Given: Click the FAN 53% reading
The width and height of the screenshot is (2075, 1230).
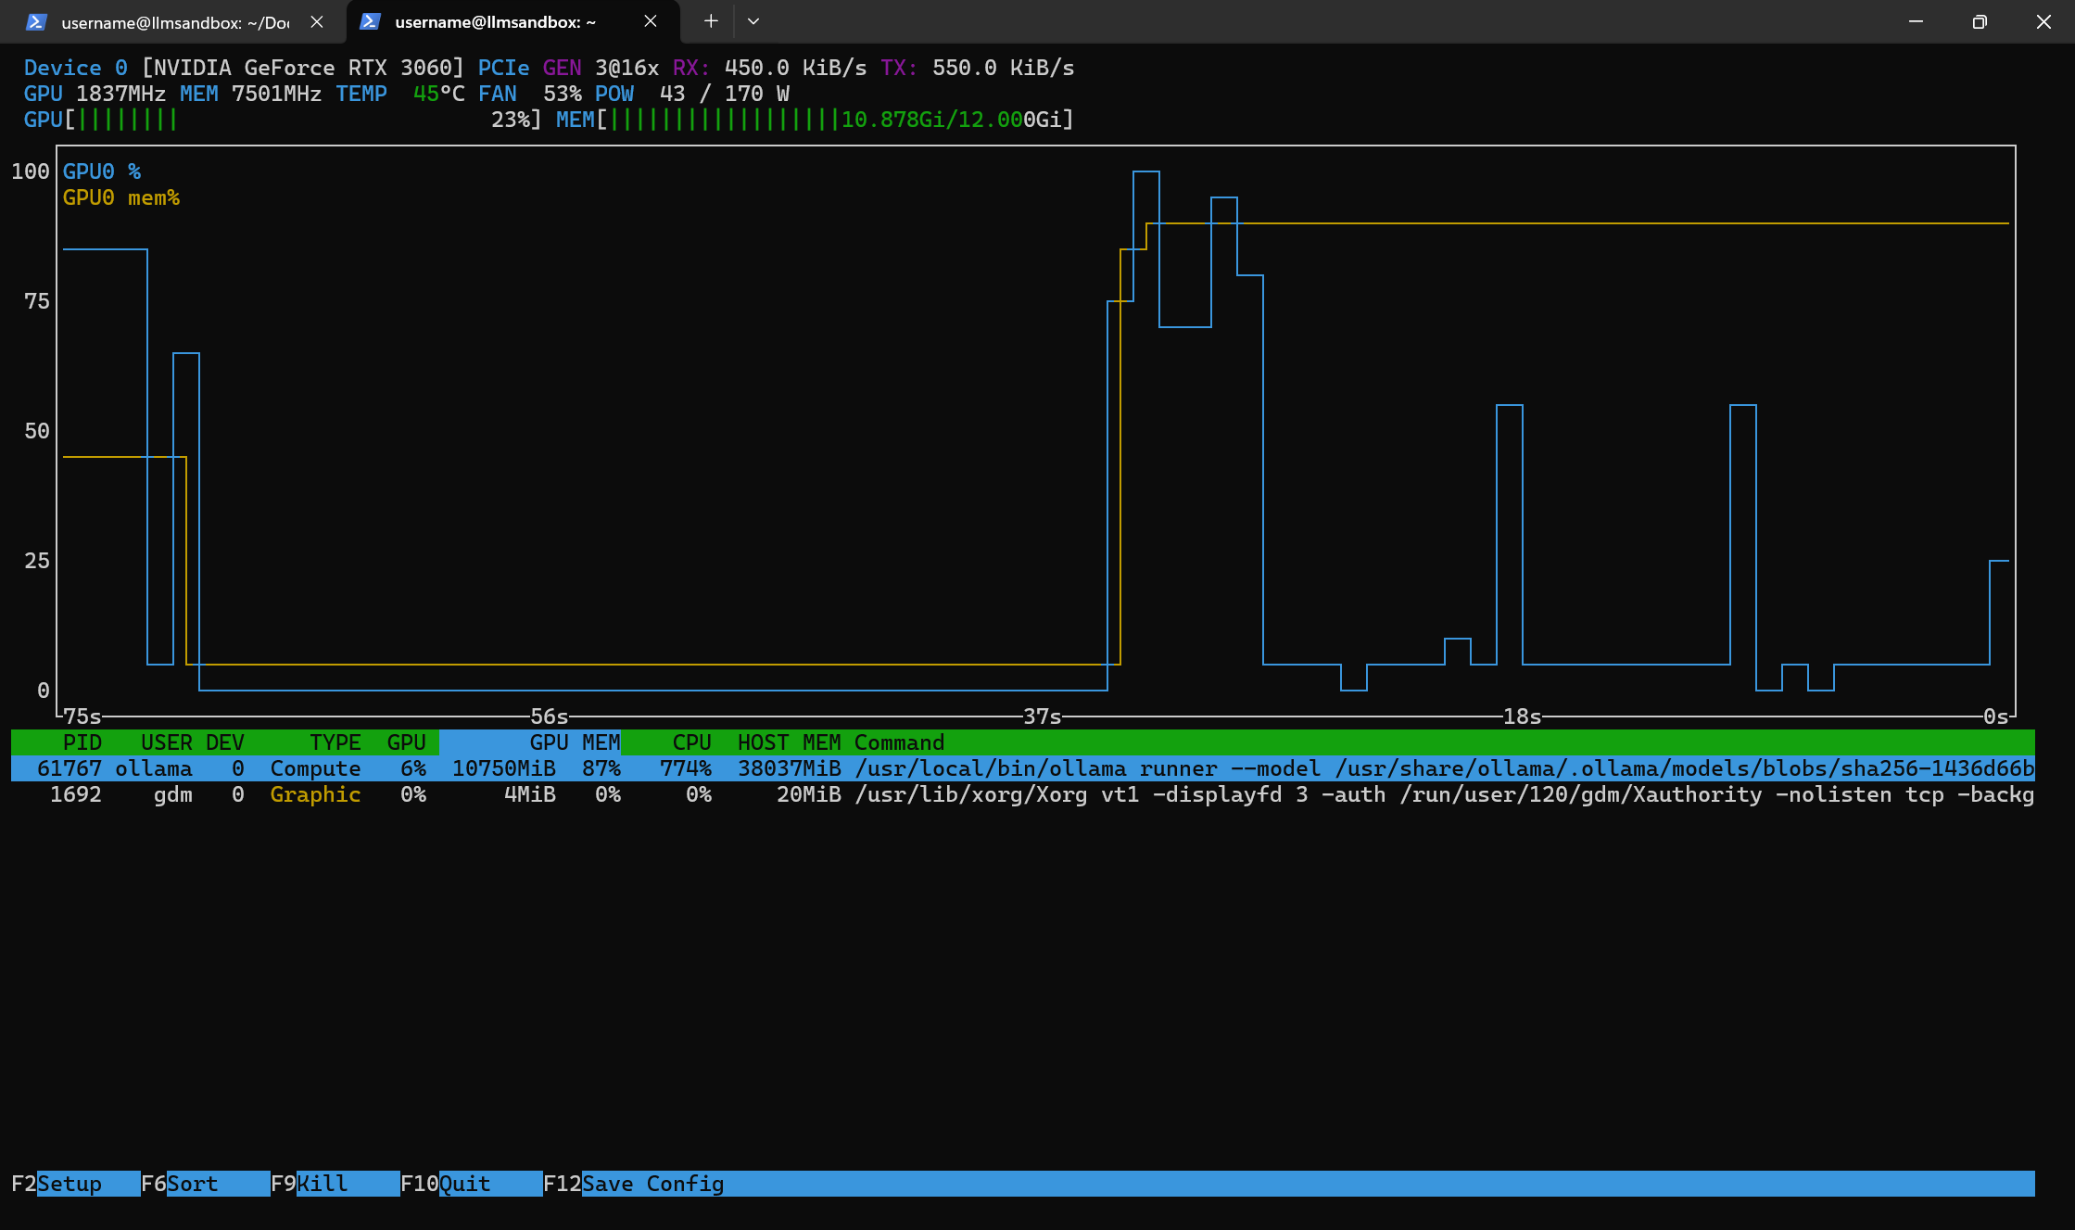Looking at the screenshot, I should click(530, 94).
